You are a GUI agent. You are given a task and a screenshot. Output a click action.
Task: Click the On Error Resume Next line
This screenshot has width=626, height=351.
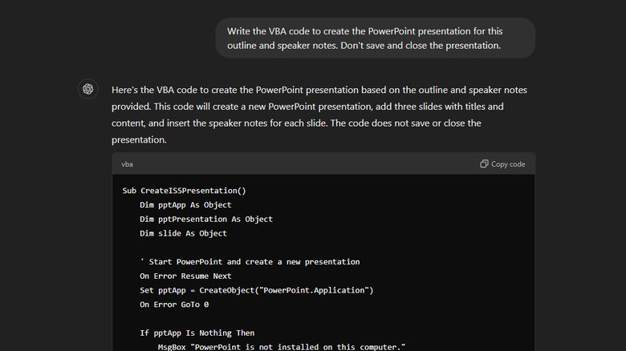click(x=185, y=276)
